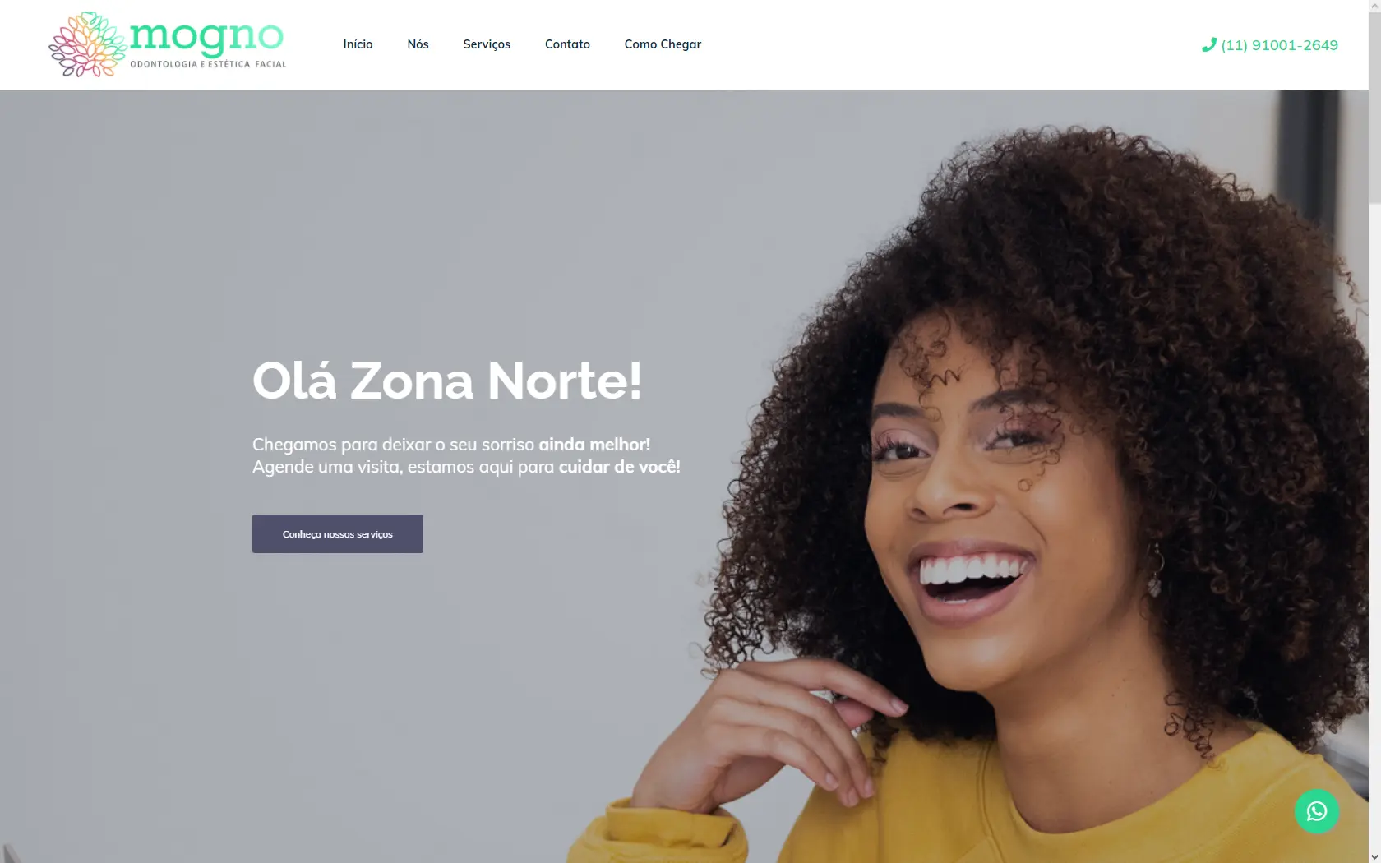The width and height of the screenshot is (1381, 863).
Task: Click the bold 'cuidar de você!' text
Action: pos(620,467)
